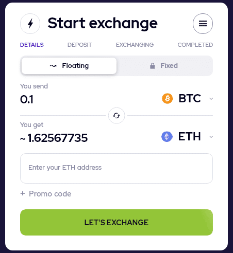This screenshot has height=253, width=233.
Task: Add a Promo code link
Action: coord(50,194)
